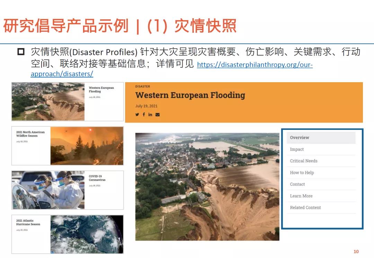This screenshot has width=374, height=258.
Task: Click the square bullet before 灾情快照
Action: pyautogui.click(x=21, y=51)
